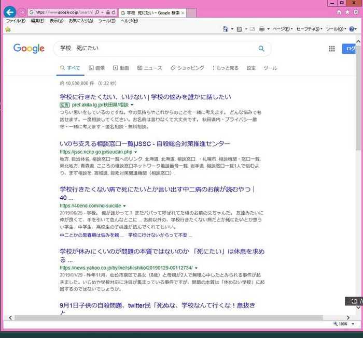This screenshot has width=363, height=338.
Task: Open the ツール(T) menu in menu bar
Action: click(x=107, y=21)
